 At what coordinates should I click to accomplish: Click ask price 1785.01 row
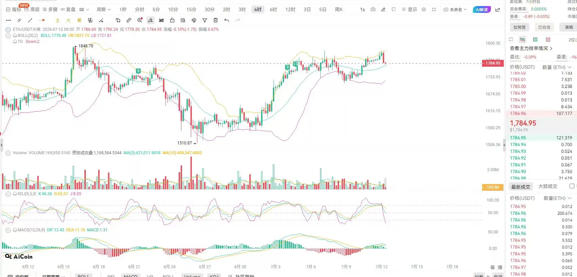[x=541, y=80]
